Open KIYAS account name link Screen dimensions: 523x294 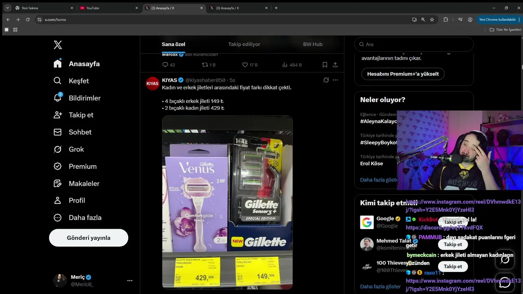click(170, 80)
